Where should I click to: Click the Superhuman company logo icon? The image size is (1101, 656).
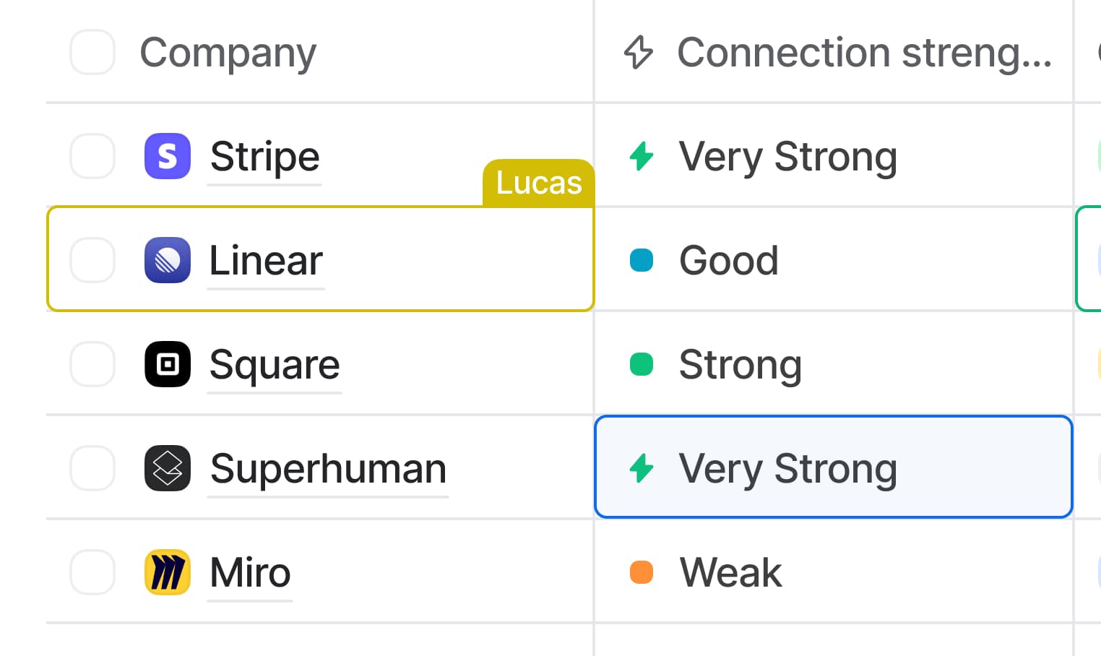[x=168, y=468]
